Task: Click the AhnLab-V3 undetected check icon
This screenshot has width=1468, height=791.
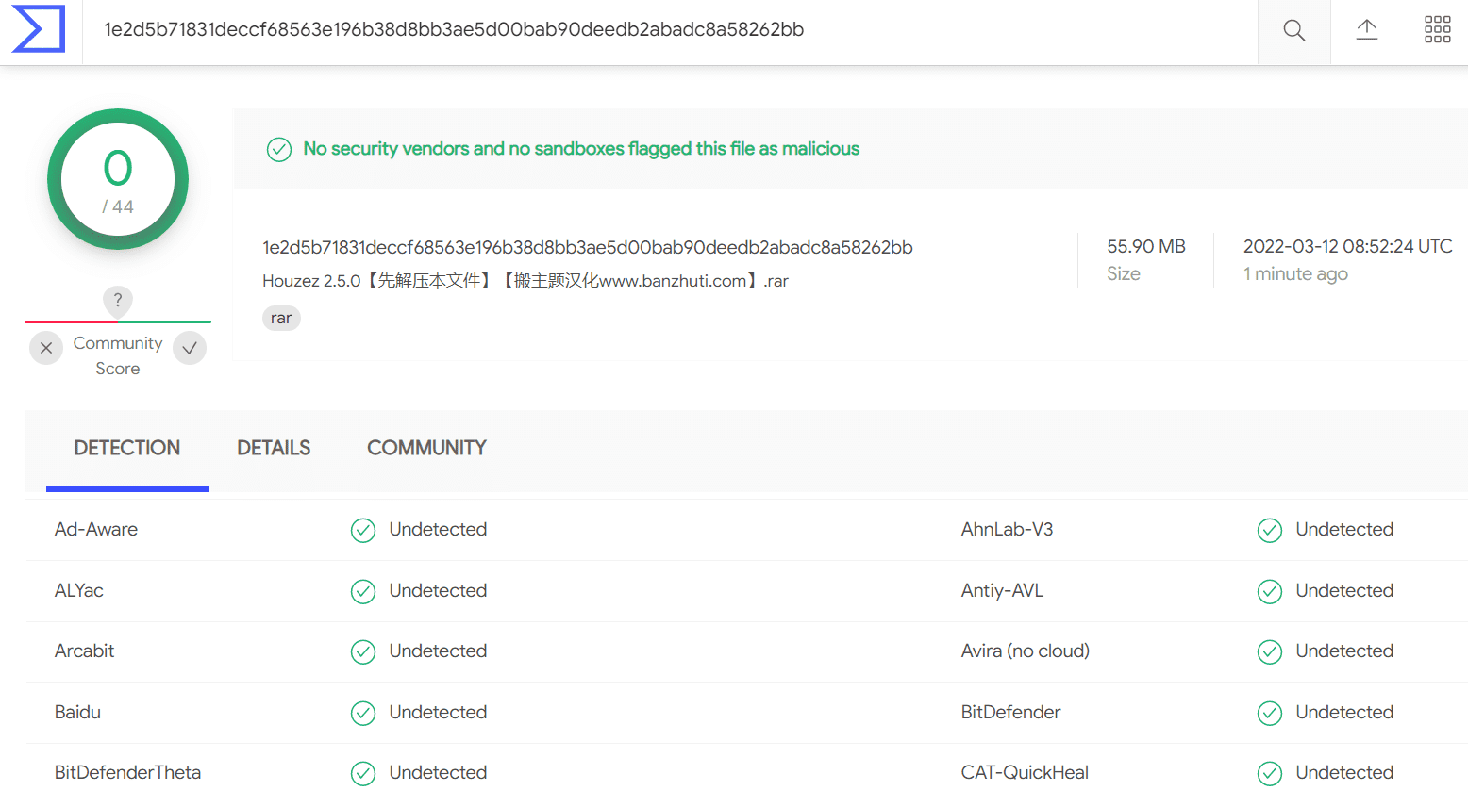Action: tap(1270, 530)
